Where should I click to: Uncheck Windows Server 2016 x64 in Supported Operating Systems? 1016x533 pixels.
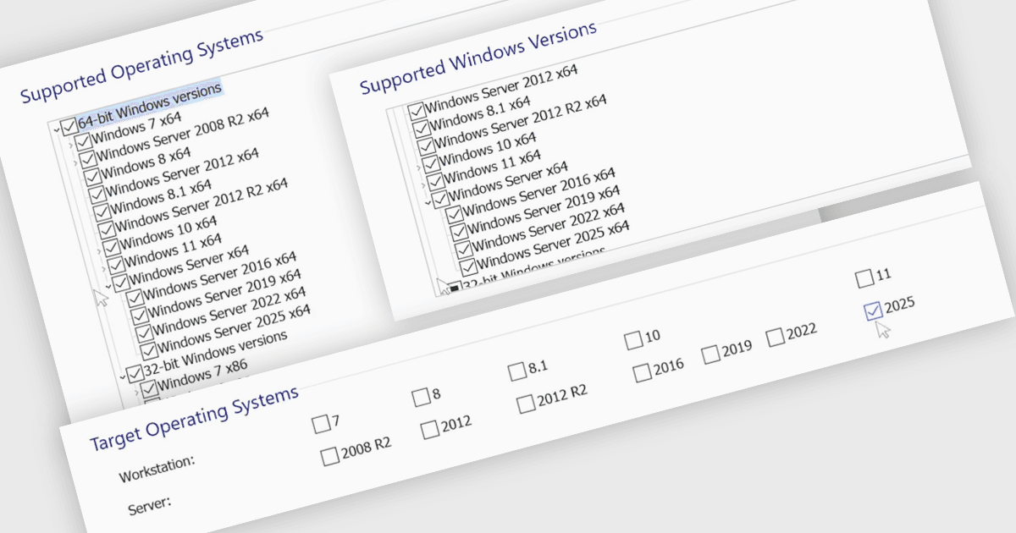[135, 298]
